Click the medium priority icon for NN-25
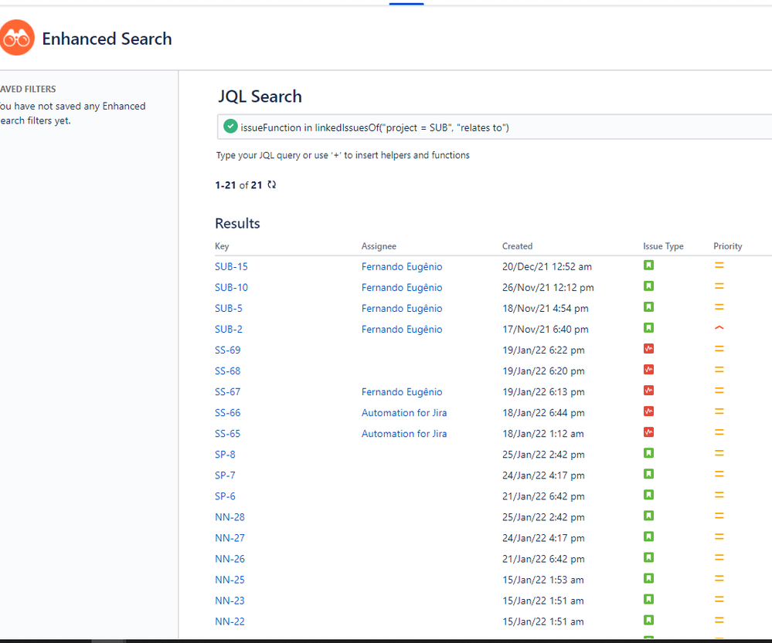Image resolution: width=772 pixels, height=643 pixels. [719, 579]
